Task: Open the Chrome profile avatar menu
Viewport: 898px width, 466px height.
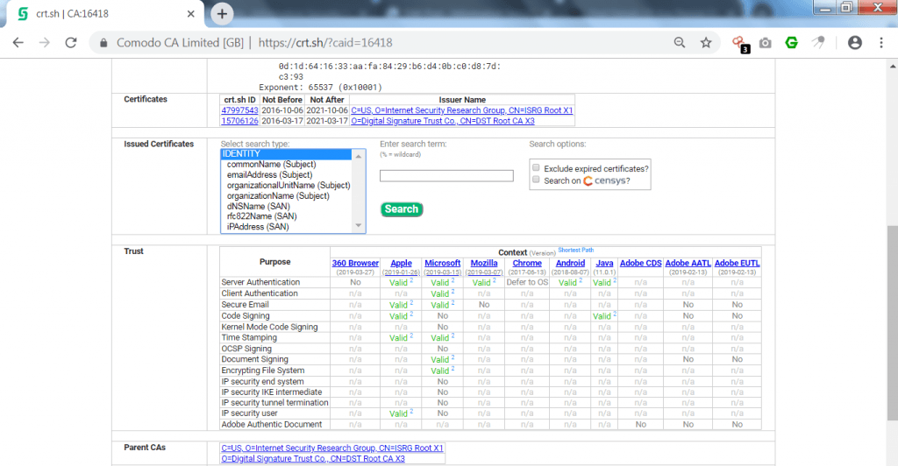Action: pyautogui.click(x=854, y=42)
